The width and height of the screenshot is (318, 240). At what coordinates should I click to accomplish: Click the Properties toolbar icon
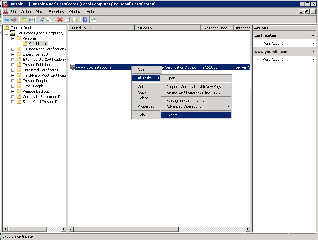pos(67,20)
